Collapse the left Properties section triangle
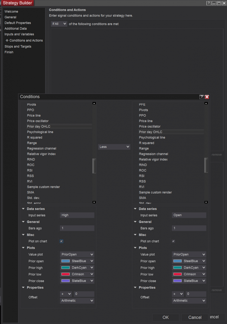227x324 pixels. click(23, 288)
